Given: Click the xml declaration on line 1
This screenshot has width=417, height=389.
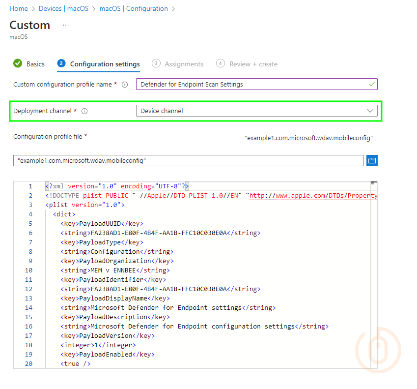Looking at the screenshot, I should coord(117,186).
